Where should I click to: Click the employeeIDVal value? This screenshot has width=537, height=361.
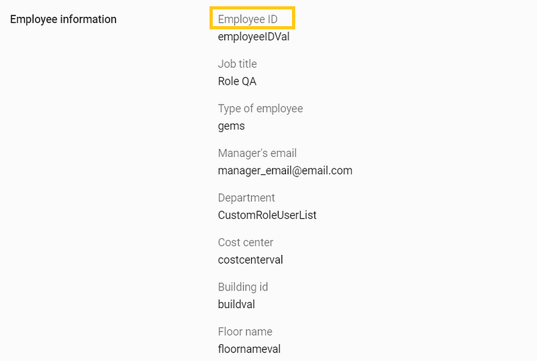click(254, 37)
